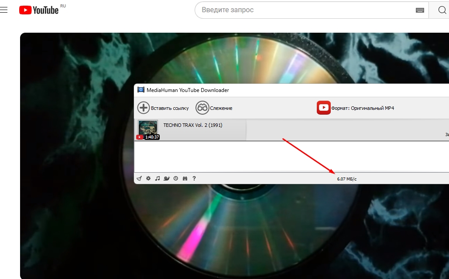
Task: Click the clock icon in status bar
Action: 176,178
